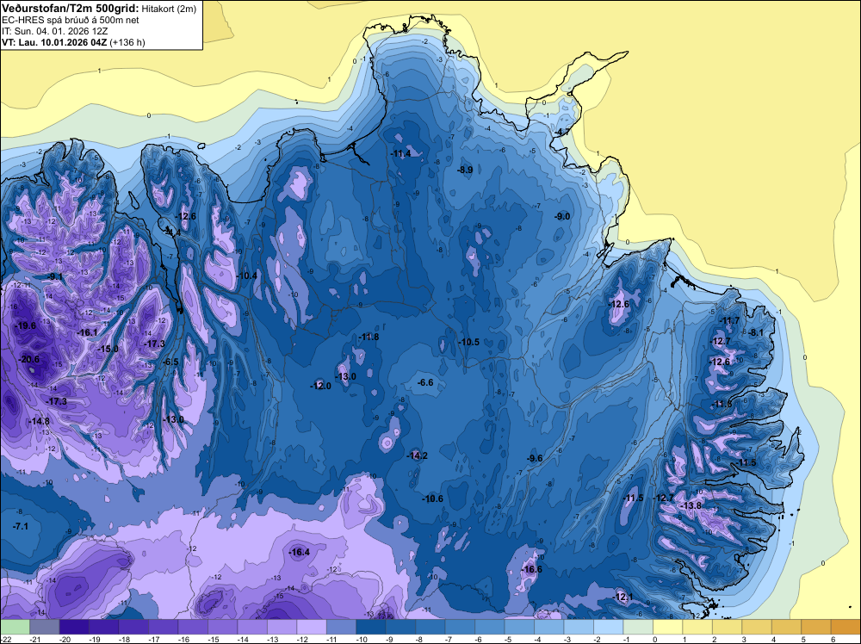Select the -11.7 temperature reading
Image resolution: width=861 pixels, height=644 pixels.
click(730, 320)
